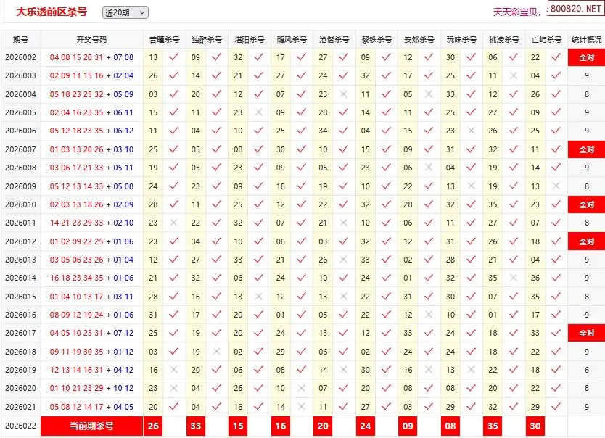Viewport: 605px width, 438px height.
Task: Click the red checkmark in row 2026021 亡屿 column
Action: (556, 407)
